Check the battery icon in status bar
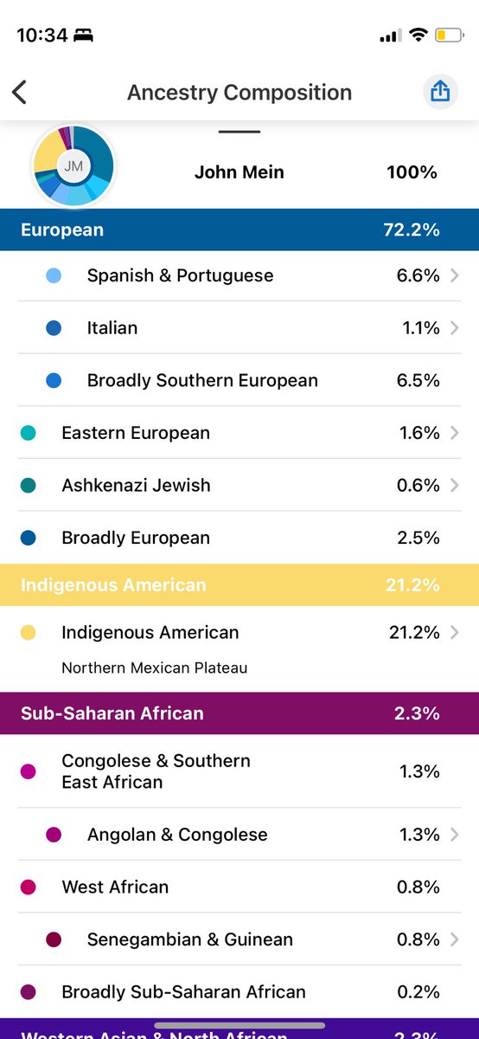This screenshot has height=1039, width=479. (x=448, y=35)
